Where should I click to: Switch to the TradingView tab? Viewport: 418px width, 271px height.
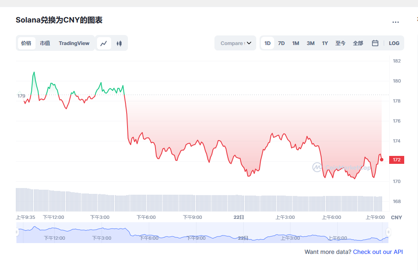[74, 43]
